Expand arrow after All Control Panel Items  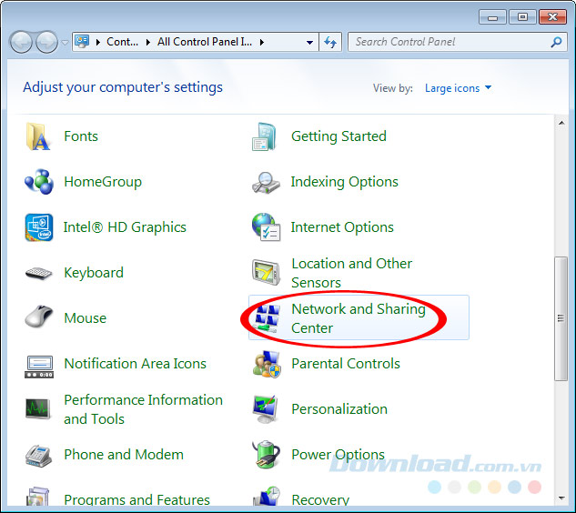coord(262,42)
